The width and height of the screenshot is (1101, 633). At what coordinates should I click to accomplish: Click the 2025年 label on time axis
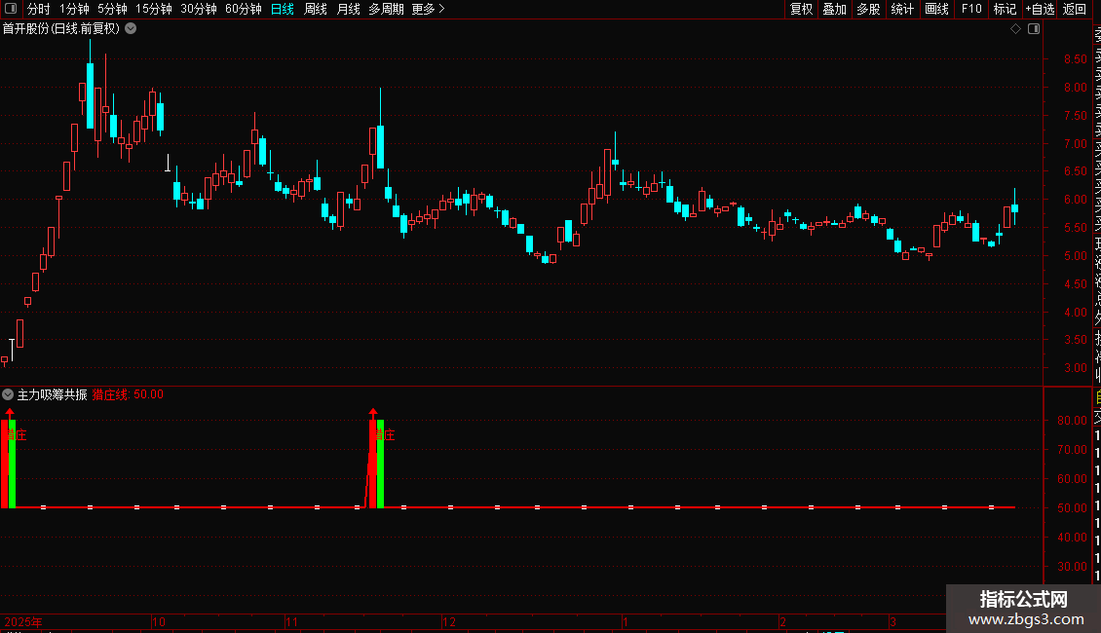pyautogui.click(x=23, y=621)
